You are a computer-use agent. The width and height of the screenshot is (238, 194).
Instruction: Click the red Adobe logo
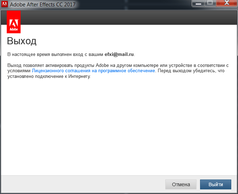point(14,22)
